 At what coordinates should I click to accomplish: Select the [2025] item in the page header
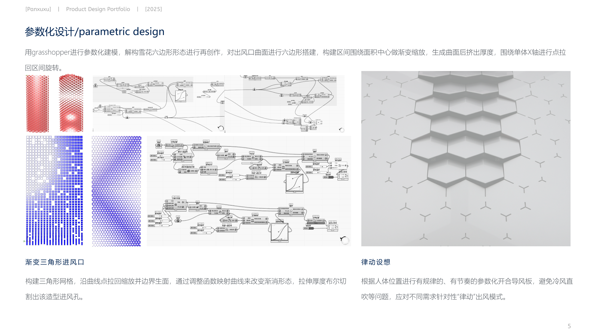[x=153, y=9]
